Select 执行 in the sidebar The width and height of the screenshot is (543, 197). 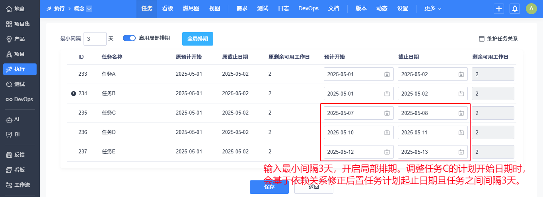coord(20,69)
